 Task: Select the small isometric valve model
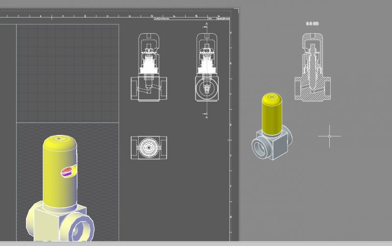272,127
